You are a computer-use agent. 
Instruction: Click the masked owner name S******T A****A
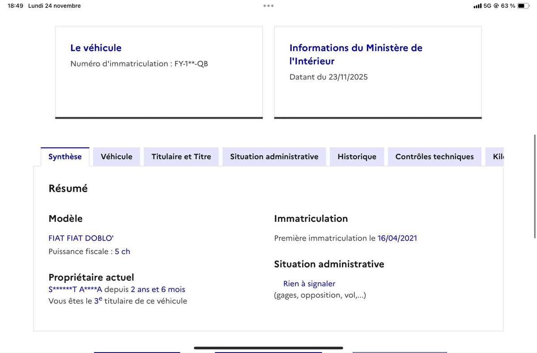tap(75, 290)
